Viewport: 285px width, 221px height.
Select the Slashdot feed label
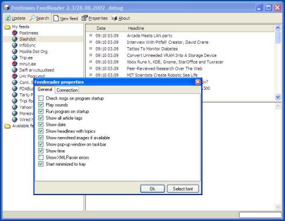click(28, 39)
